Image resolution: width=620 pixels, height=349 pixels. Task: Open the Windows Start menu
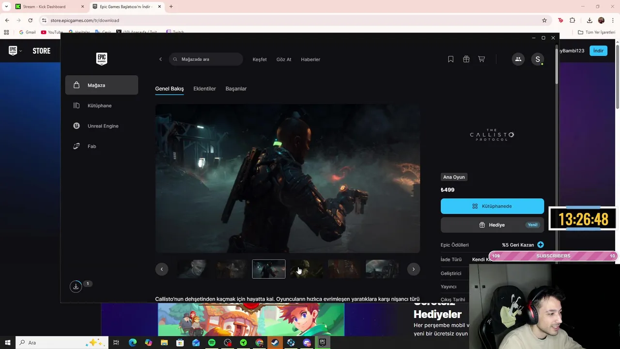tap(8, 343)
